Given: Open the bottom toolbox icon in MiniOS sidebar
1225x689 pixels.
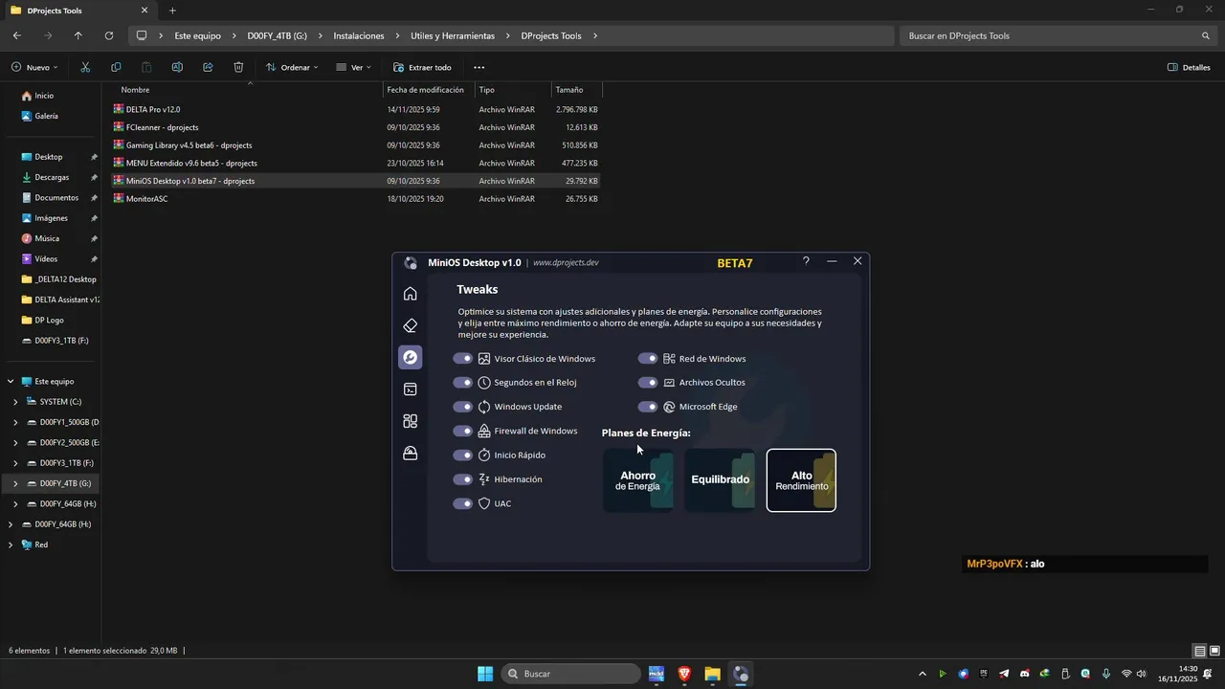Looking at the screenshot, I should pos(411,453).
